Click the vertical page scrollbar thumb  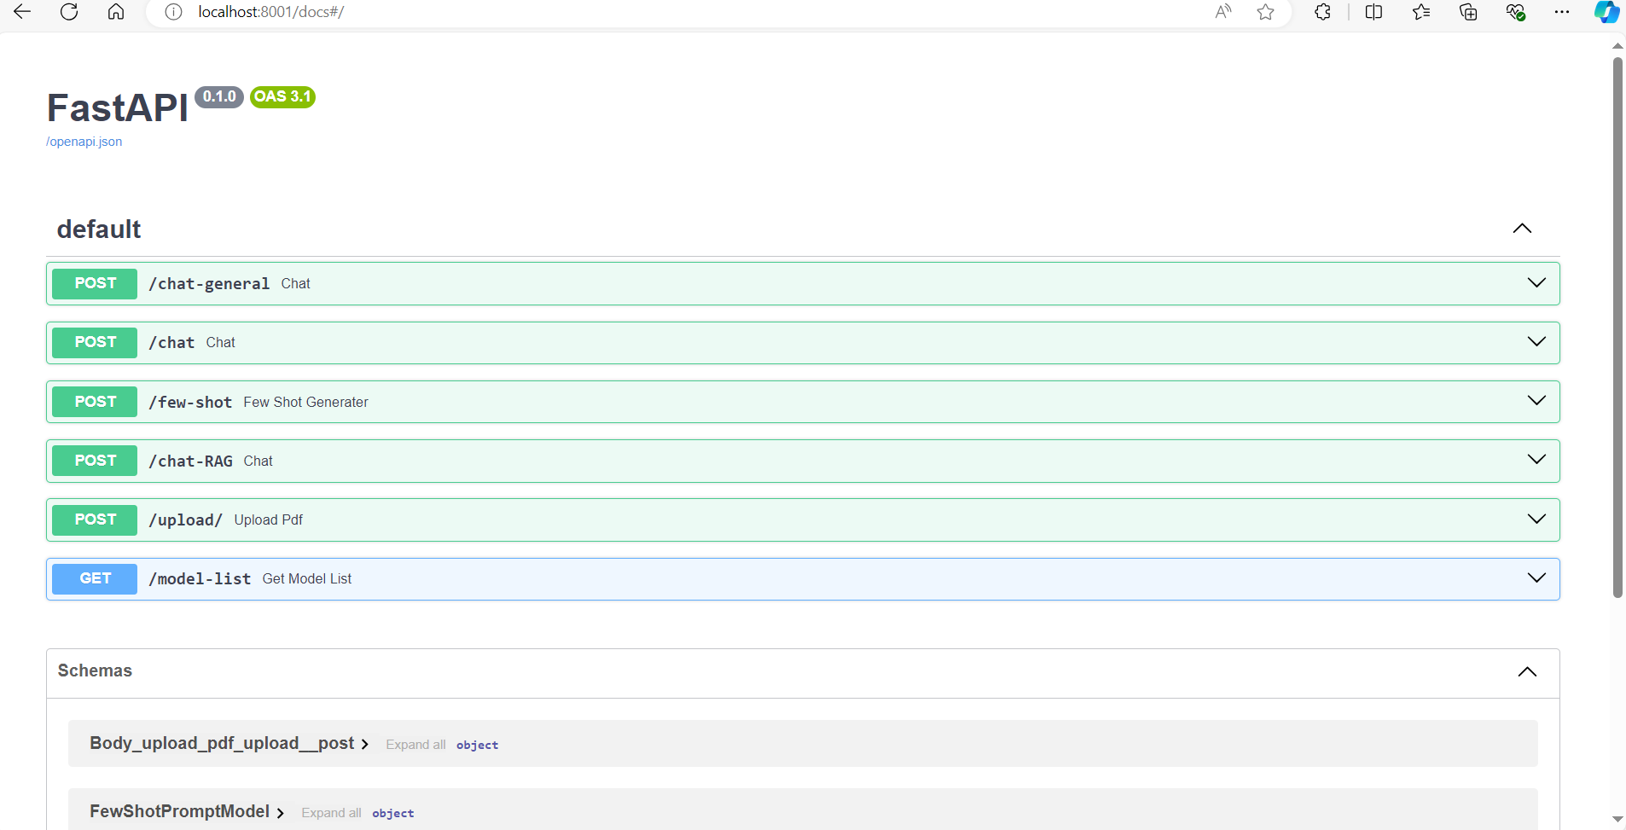[1617, 328]
